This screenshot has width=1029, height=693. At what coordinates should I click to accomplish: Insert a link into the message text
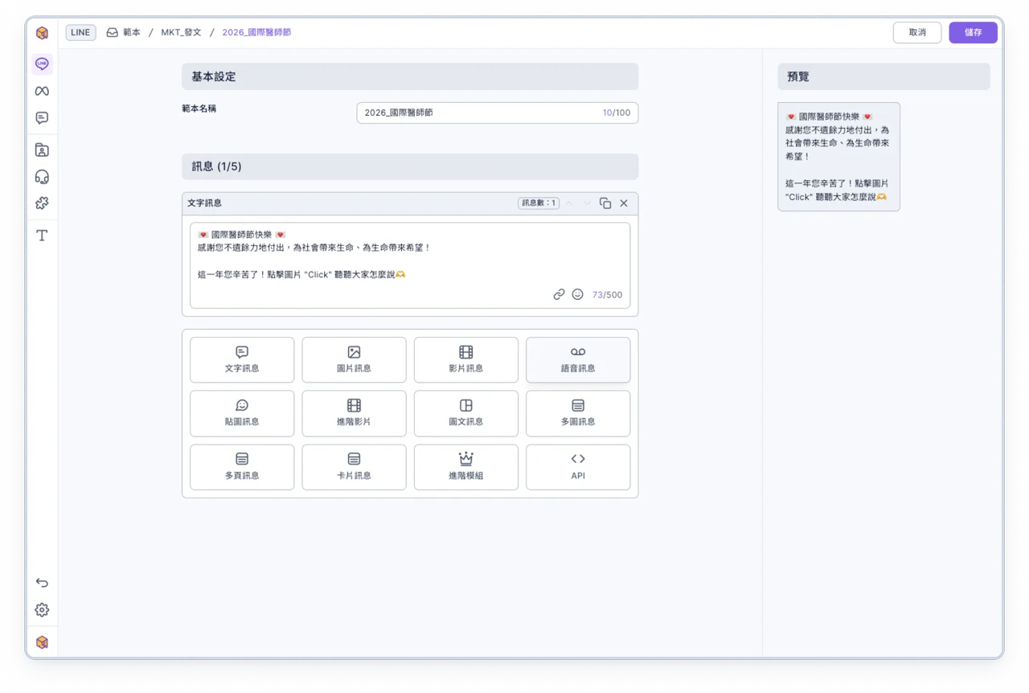[559, 295]
